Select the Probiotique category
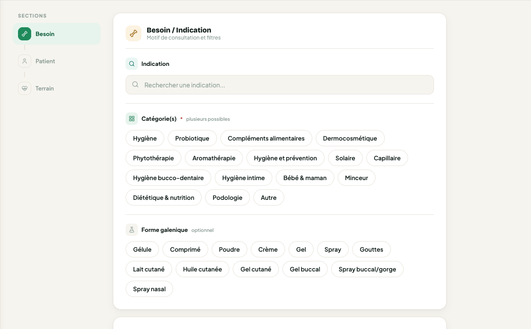531x329 pixels. [192, 138]
